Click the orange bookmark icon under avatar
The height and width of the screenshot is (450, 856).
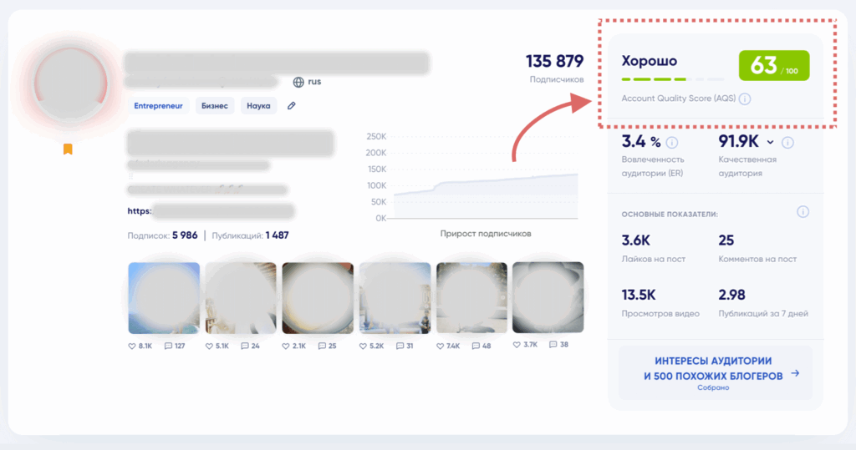pyautogui.click(x=68, y=149)
